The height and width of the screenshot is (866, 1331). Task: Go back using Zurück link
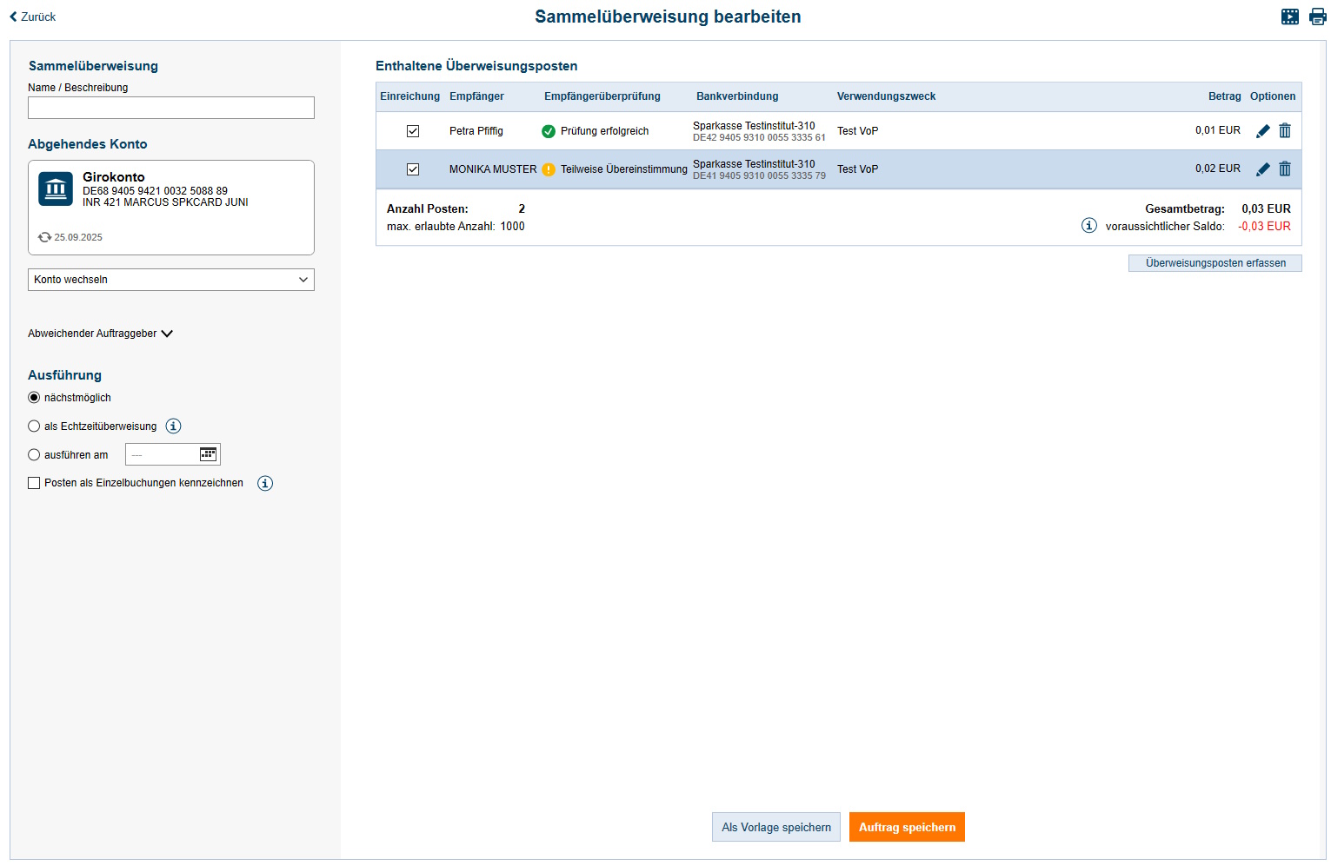click(x=33, y=17)
